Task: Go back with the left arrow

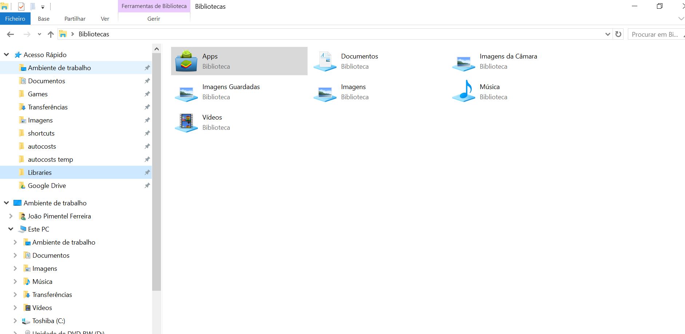Action: click(10, 34)
